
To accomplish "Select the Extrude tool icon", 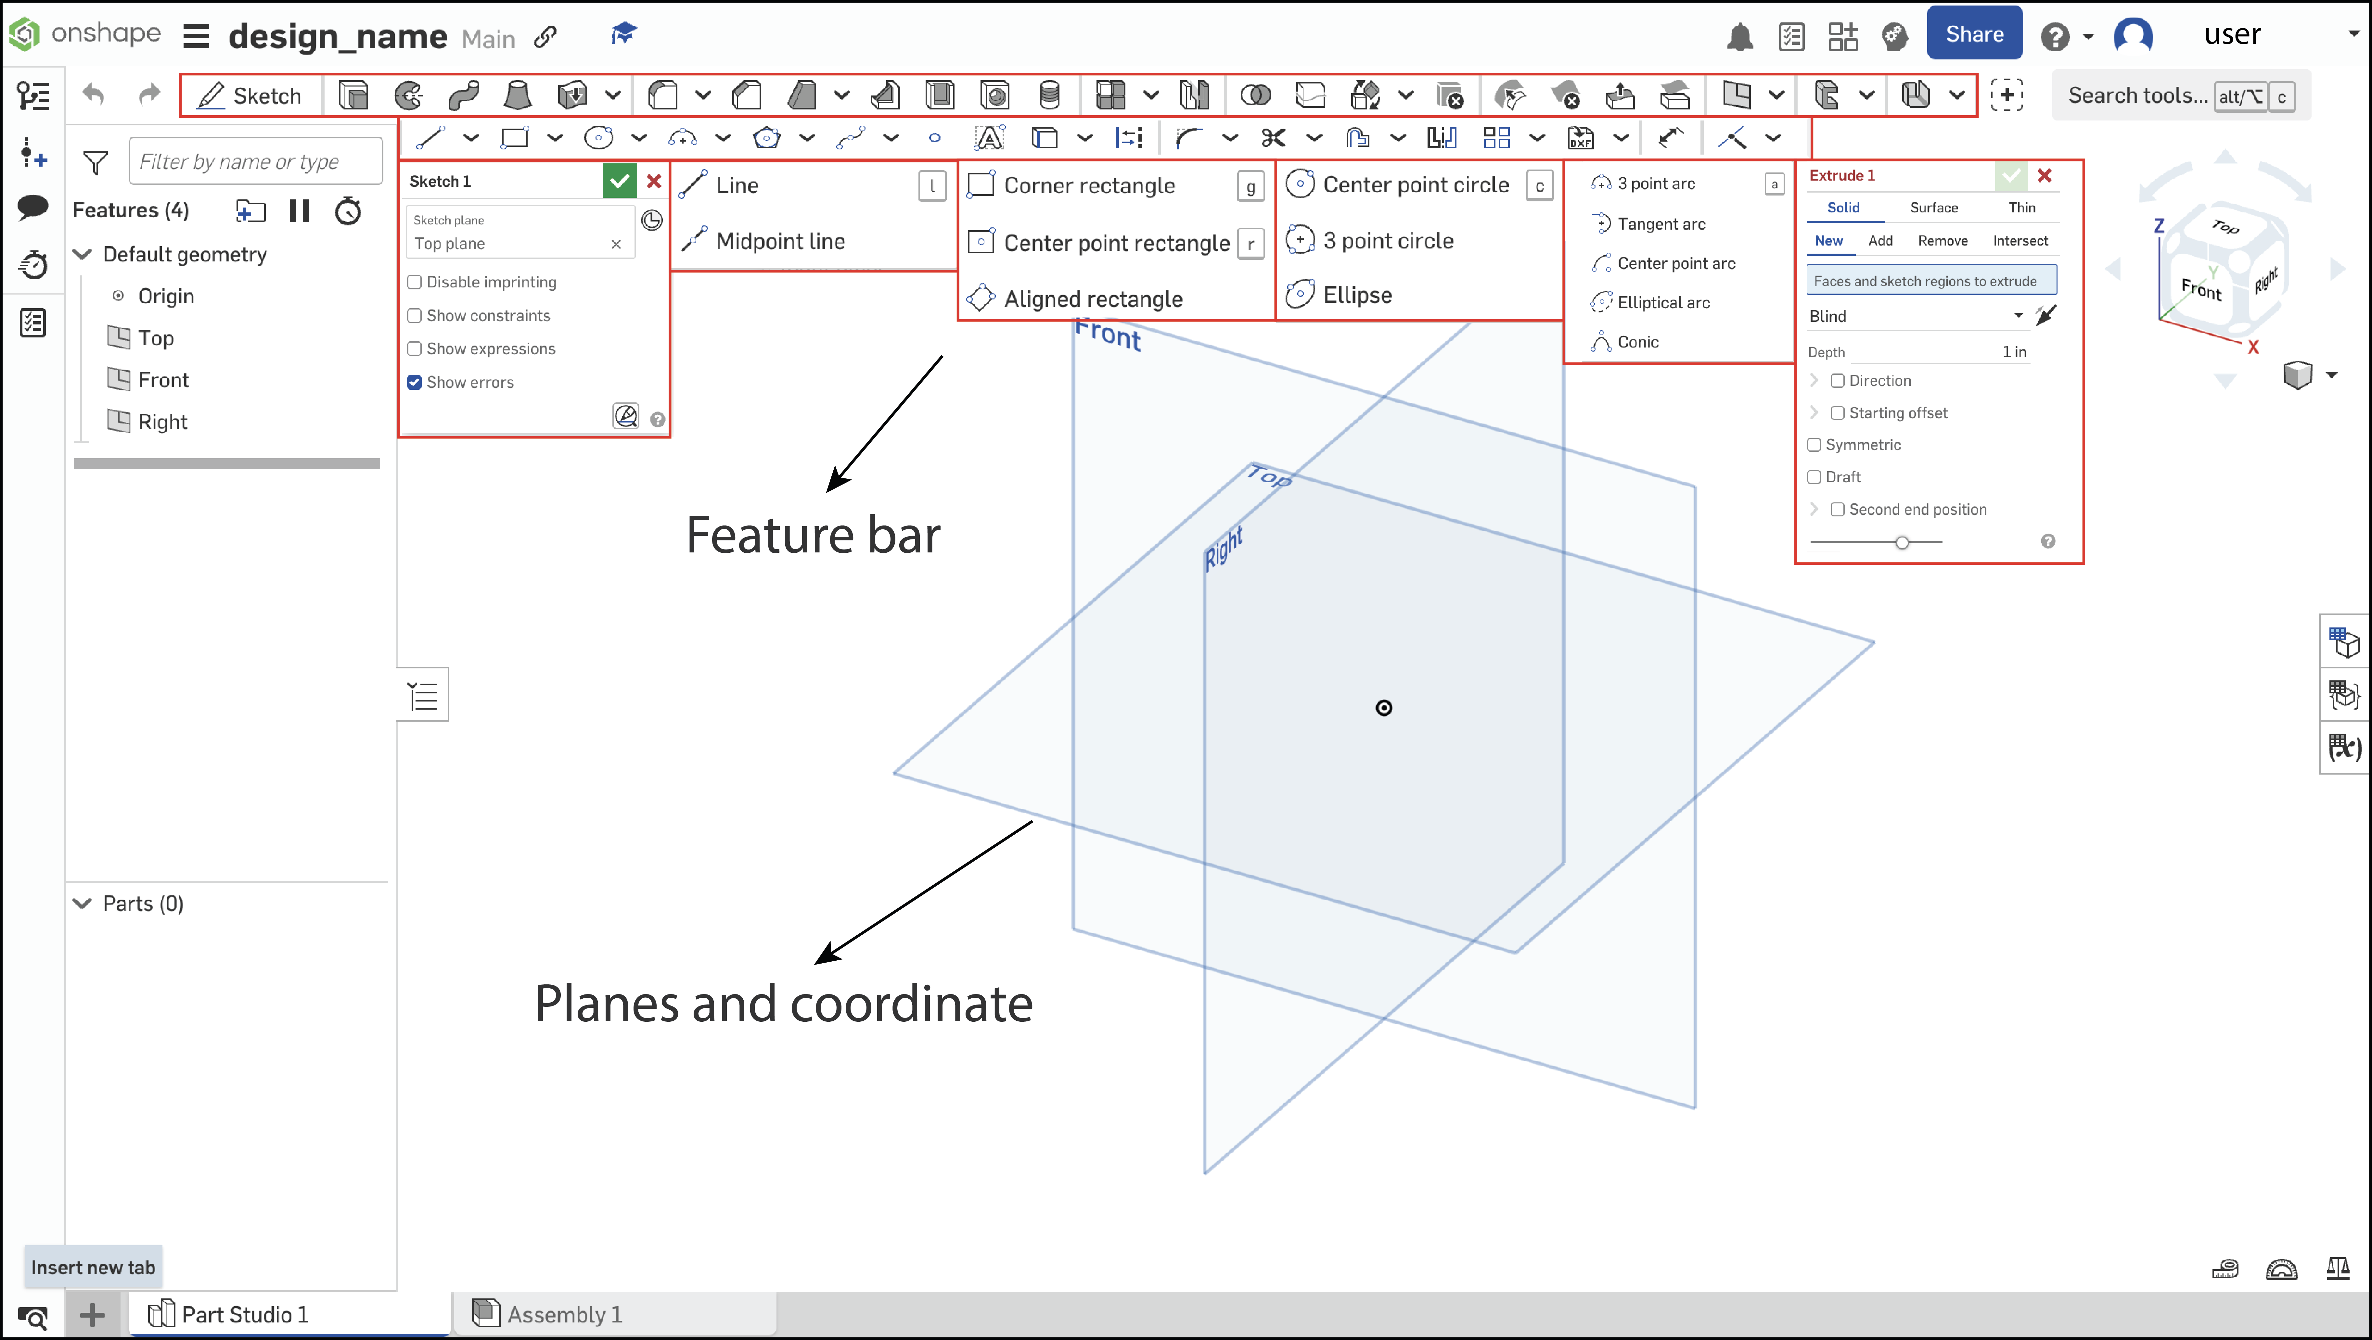I will pyautogui.click(x=353, y=95).
